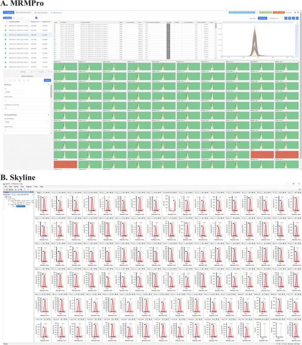
Task: Click the Cal_1_01 chromatogram pane in Skyline
Action: [294, 305]
